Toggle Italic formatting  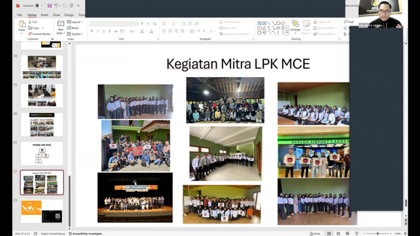(98, 31)
